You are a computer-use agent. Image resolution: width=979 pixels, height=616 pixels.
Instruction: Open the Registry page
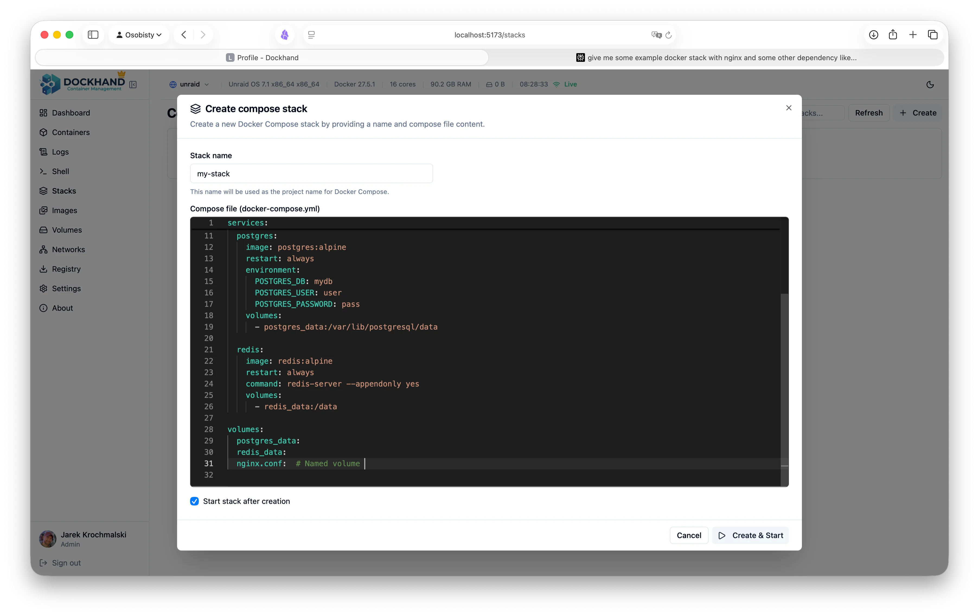click(66, 269)
